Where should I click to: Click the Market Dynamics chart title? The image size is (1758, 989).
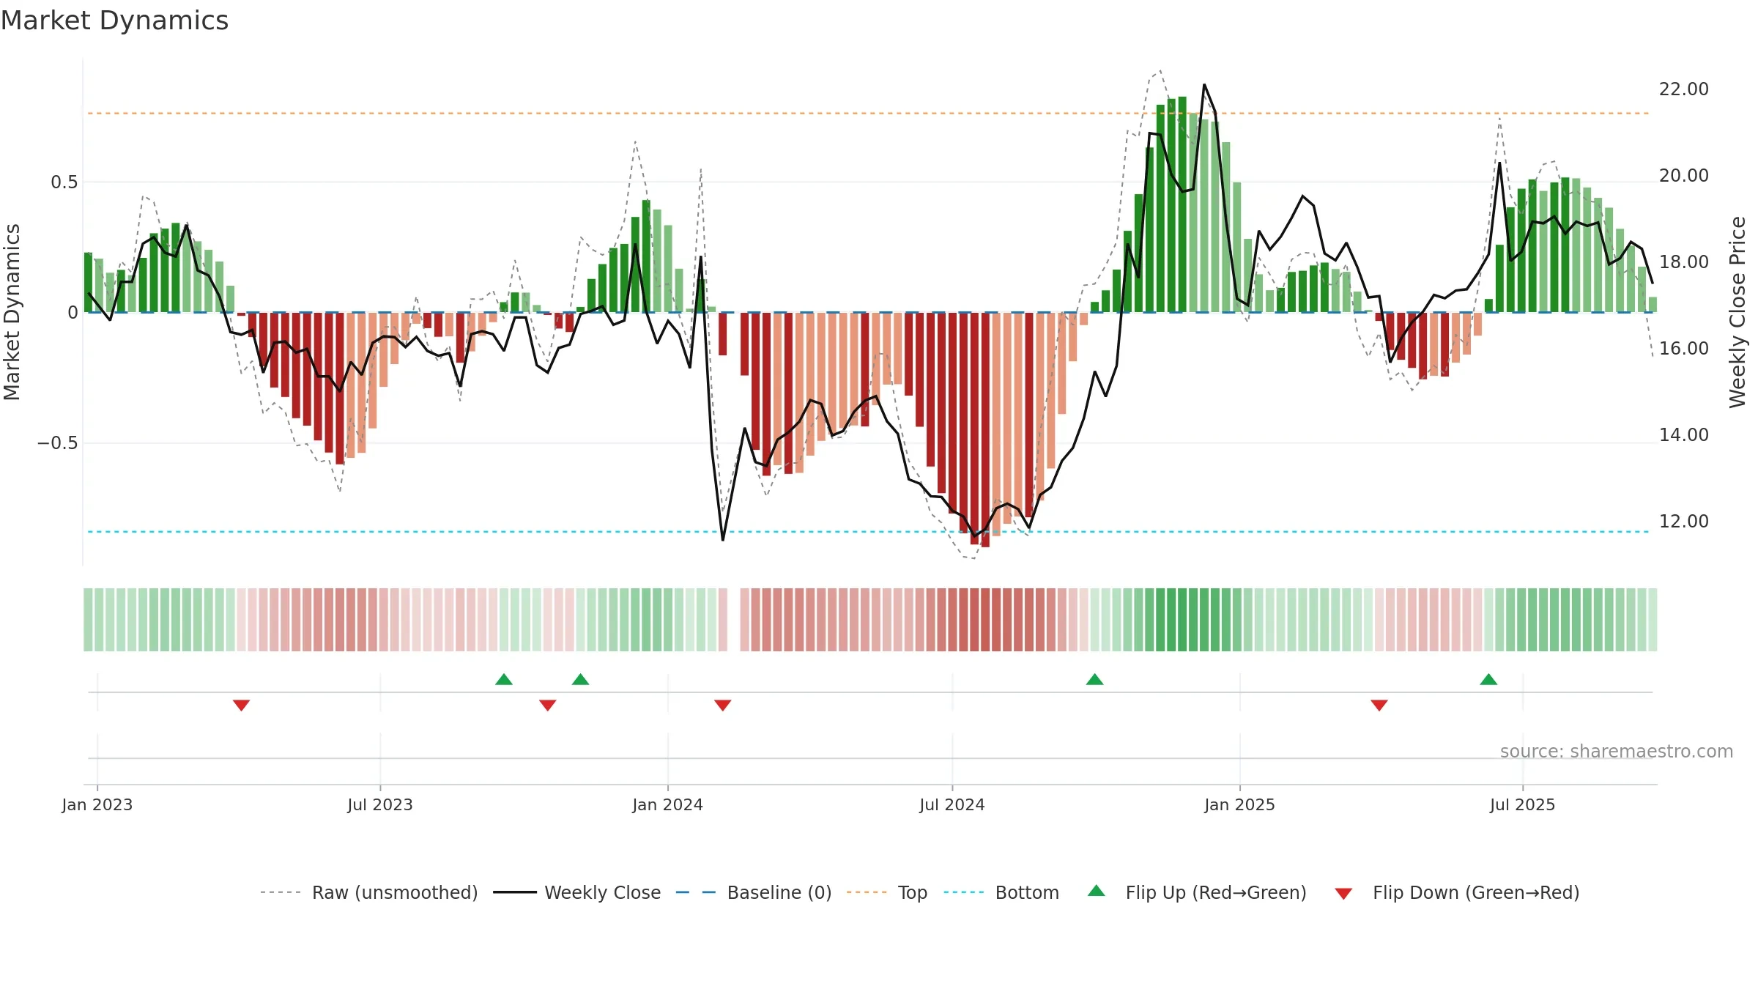pyautogui.click(x=114, y=21)
